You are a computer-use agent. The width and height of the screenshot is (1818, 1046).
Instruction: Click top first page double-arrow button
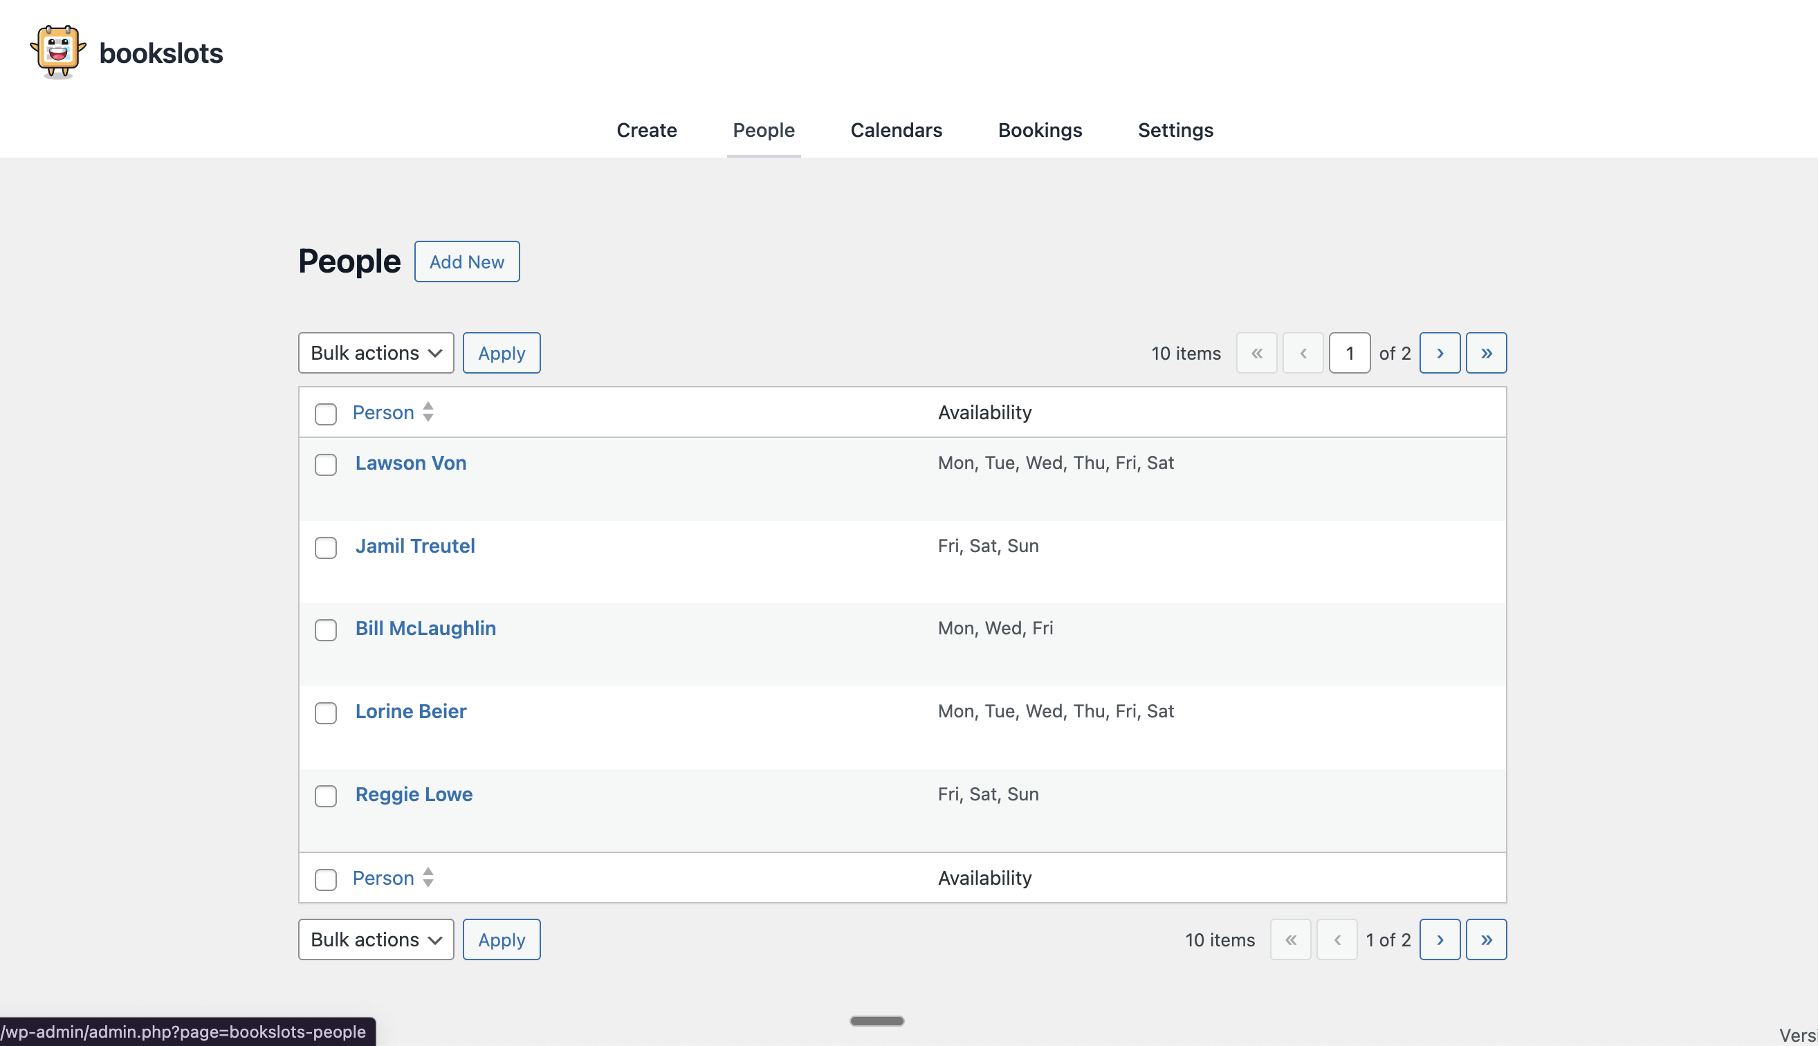(1256, 353)
